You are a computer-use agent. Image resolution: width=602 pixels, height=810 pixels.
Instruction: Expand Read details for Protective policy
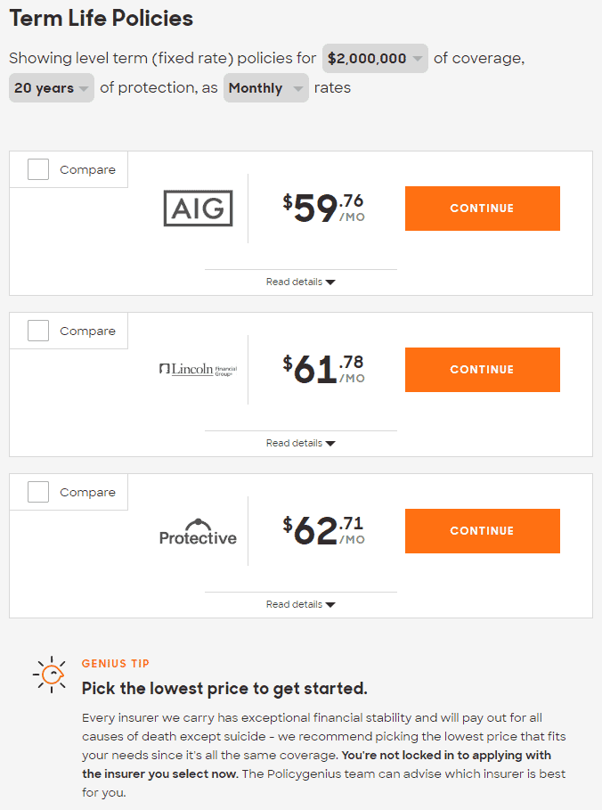[300, 604]
